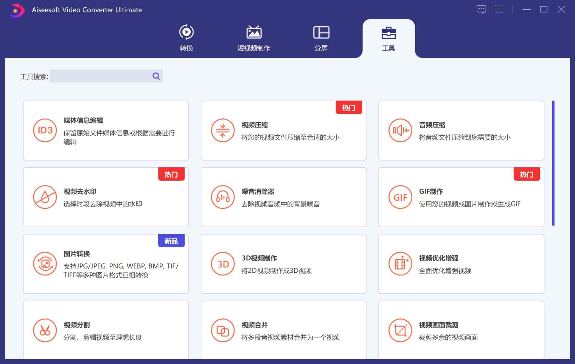Open the hamburger menu in title bar
This screenshot has height=364, width=575.
tap(499, 9)
